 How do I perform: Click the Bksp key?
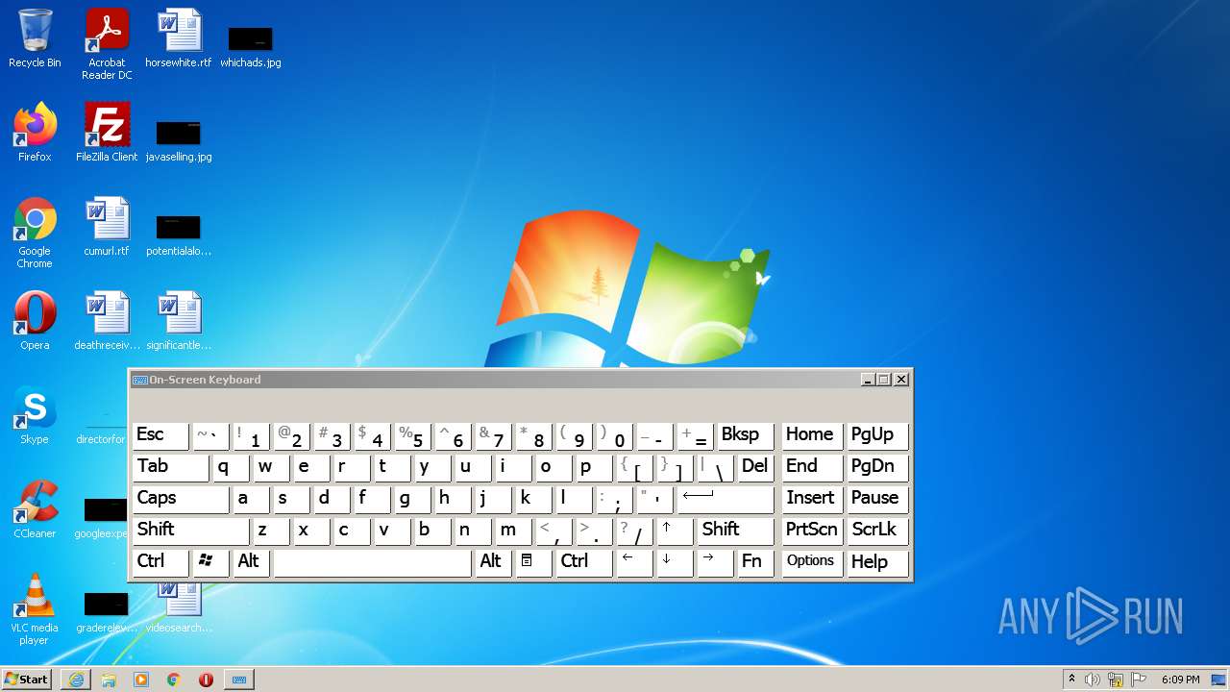[x=745, y=435]
